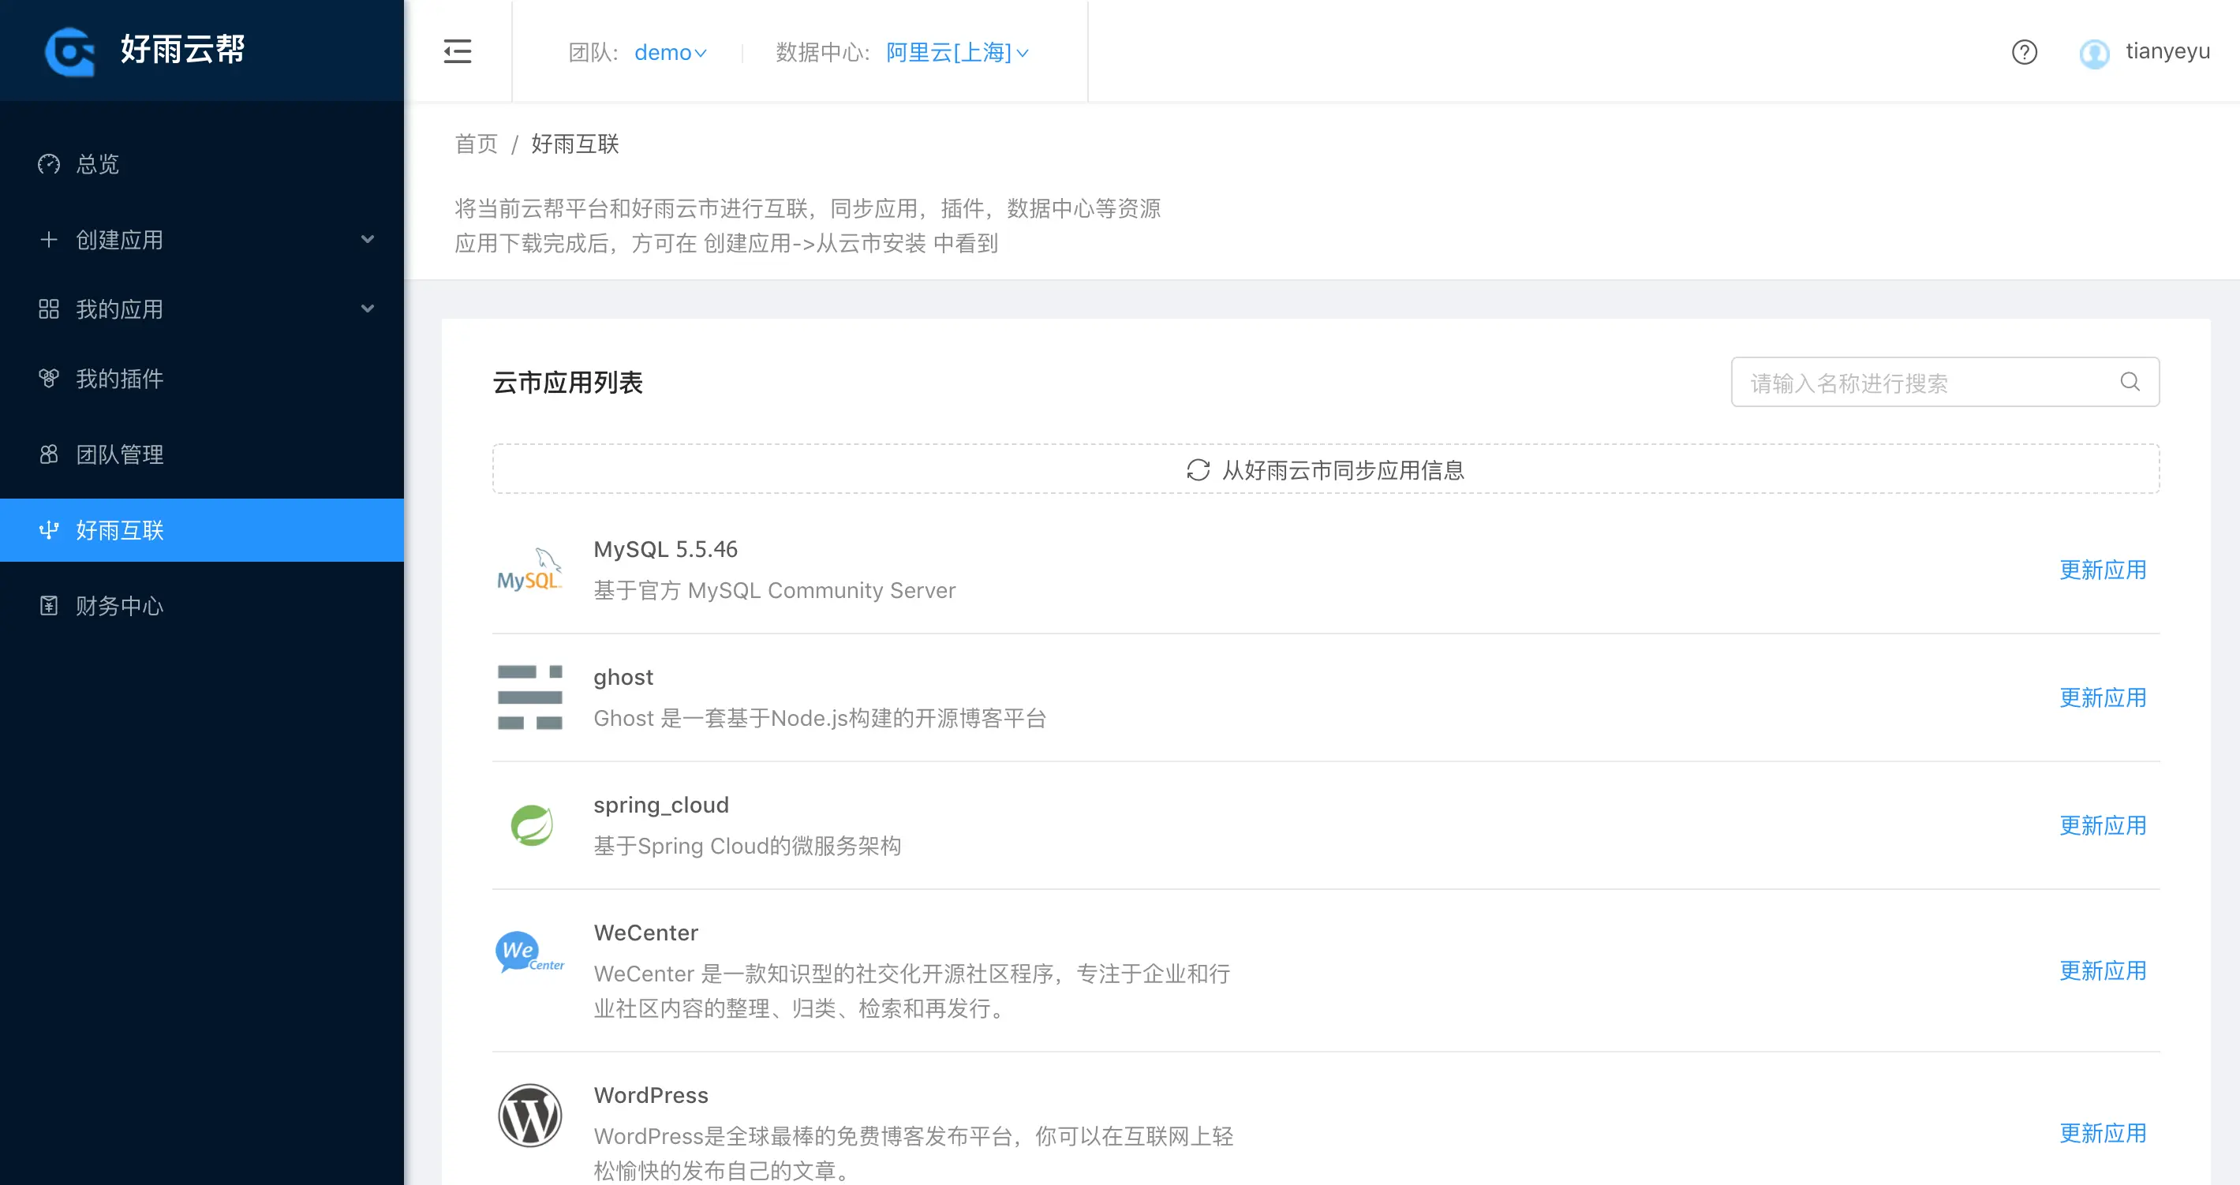Open the 阿里云[上海] data center dropdown
The height and width of the screenshot is (1185, 2240).
tap(956, 53)
